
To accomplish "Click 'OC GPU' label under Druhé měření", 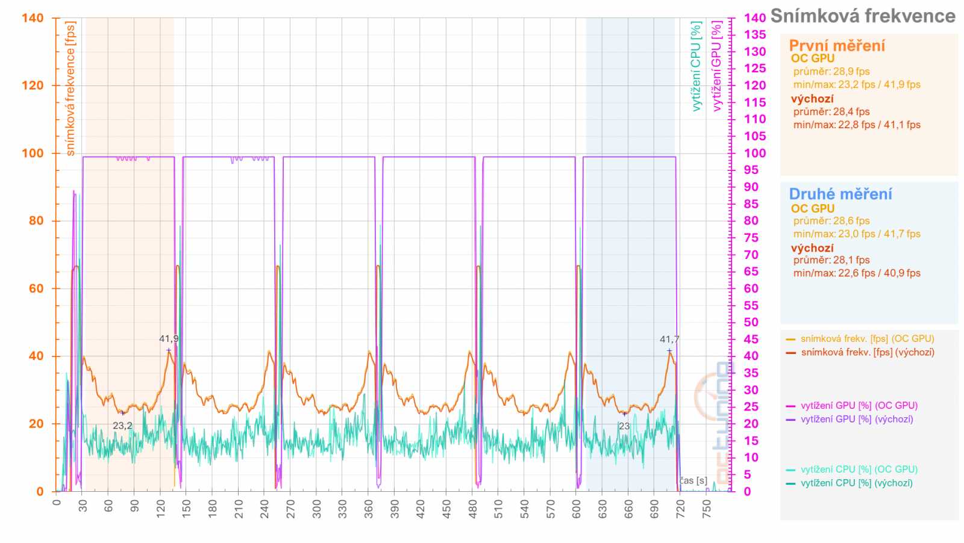I will [x=813, y=208].
